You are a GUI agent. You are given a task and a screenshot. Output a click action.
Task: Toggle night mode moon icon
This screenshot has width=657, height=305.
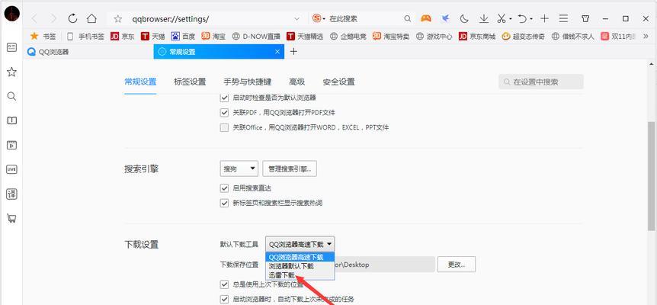464,18
